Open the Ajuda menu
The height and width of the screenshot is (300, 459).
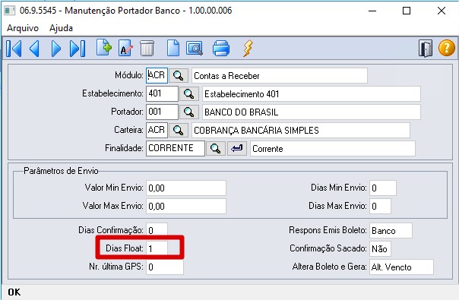click(x=61, y=28)
